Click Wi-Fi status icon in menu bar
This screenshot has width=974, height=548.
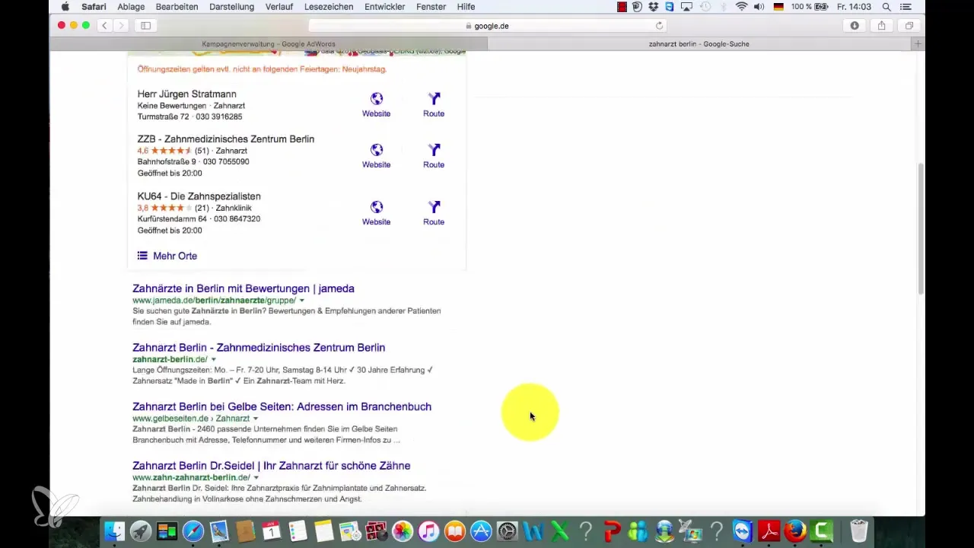point(741,7)
